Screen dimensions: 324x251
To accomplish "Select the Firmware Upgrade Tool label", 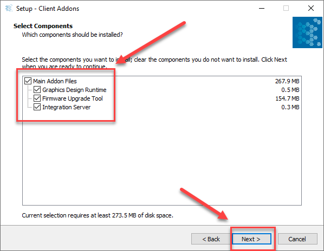I will click(x=73, y=98).
